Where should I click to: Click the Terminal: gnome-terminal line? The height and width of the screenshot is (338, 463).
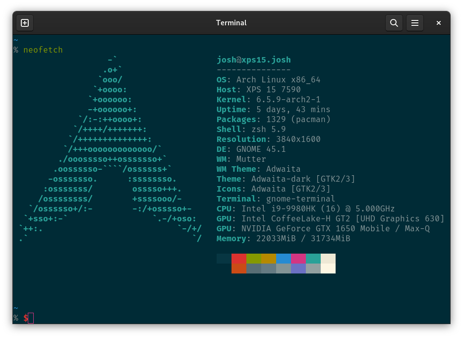pos(276,199)
